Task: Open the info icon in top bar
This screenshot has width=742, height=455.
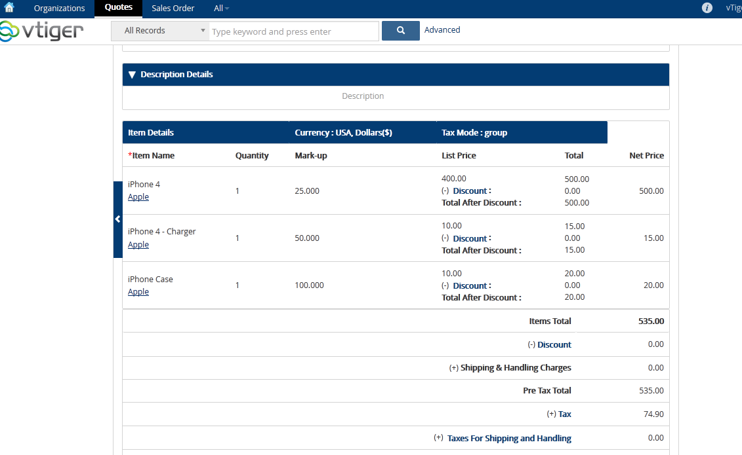Action: pos(707,8)
